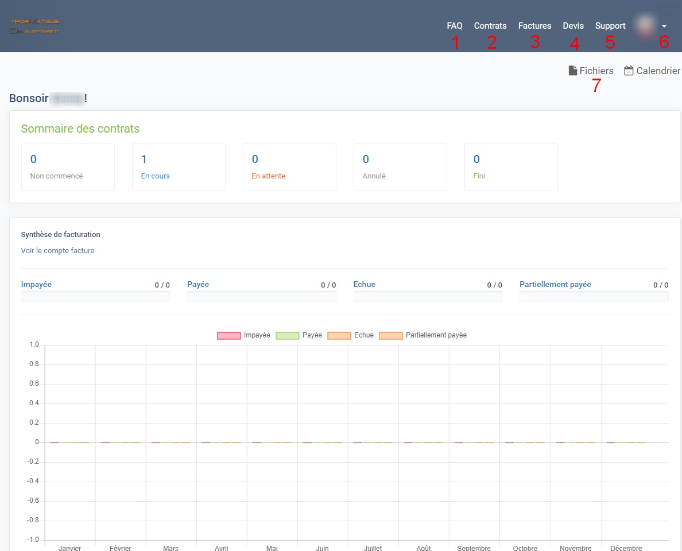The image size is (682, 551).
Task: Toggle the Impayée legend swatch
Action: tap(228, 335)
